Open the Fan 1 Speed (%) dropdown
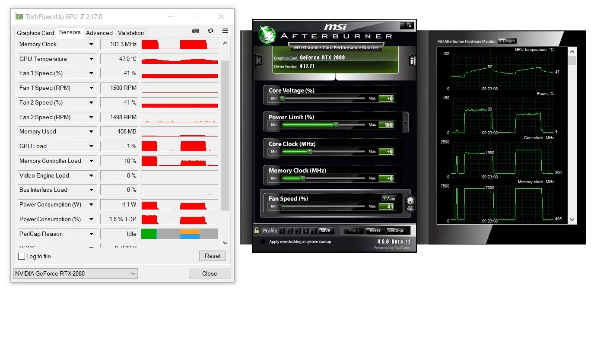The height and width of the screenshot is (343, 594). [91, 73]
